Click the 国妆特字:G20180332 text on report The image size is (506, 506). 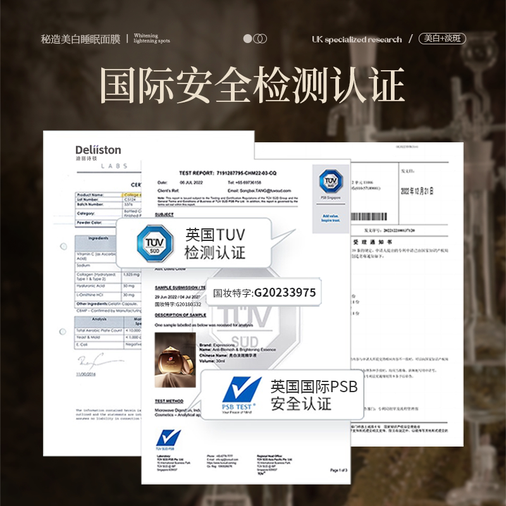pyautogui.click(x=178, y=304)
